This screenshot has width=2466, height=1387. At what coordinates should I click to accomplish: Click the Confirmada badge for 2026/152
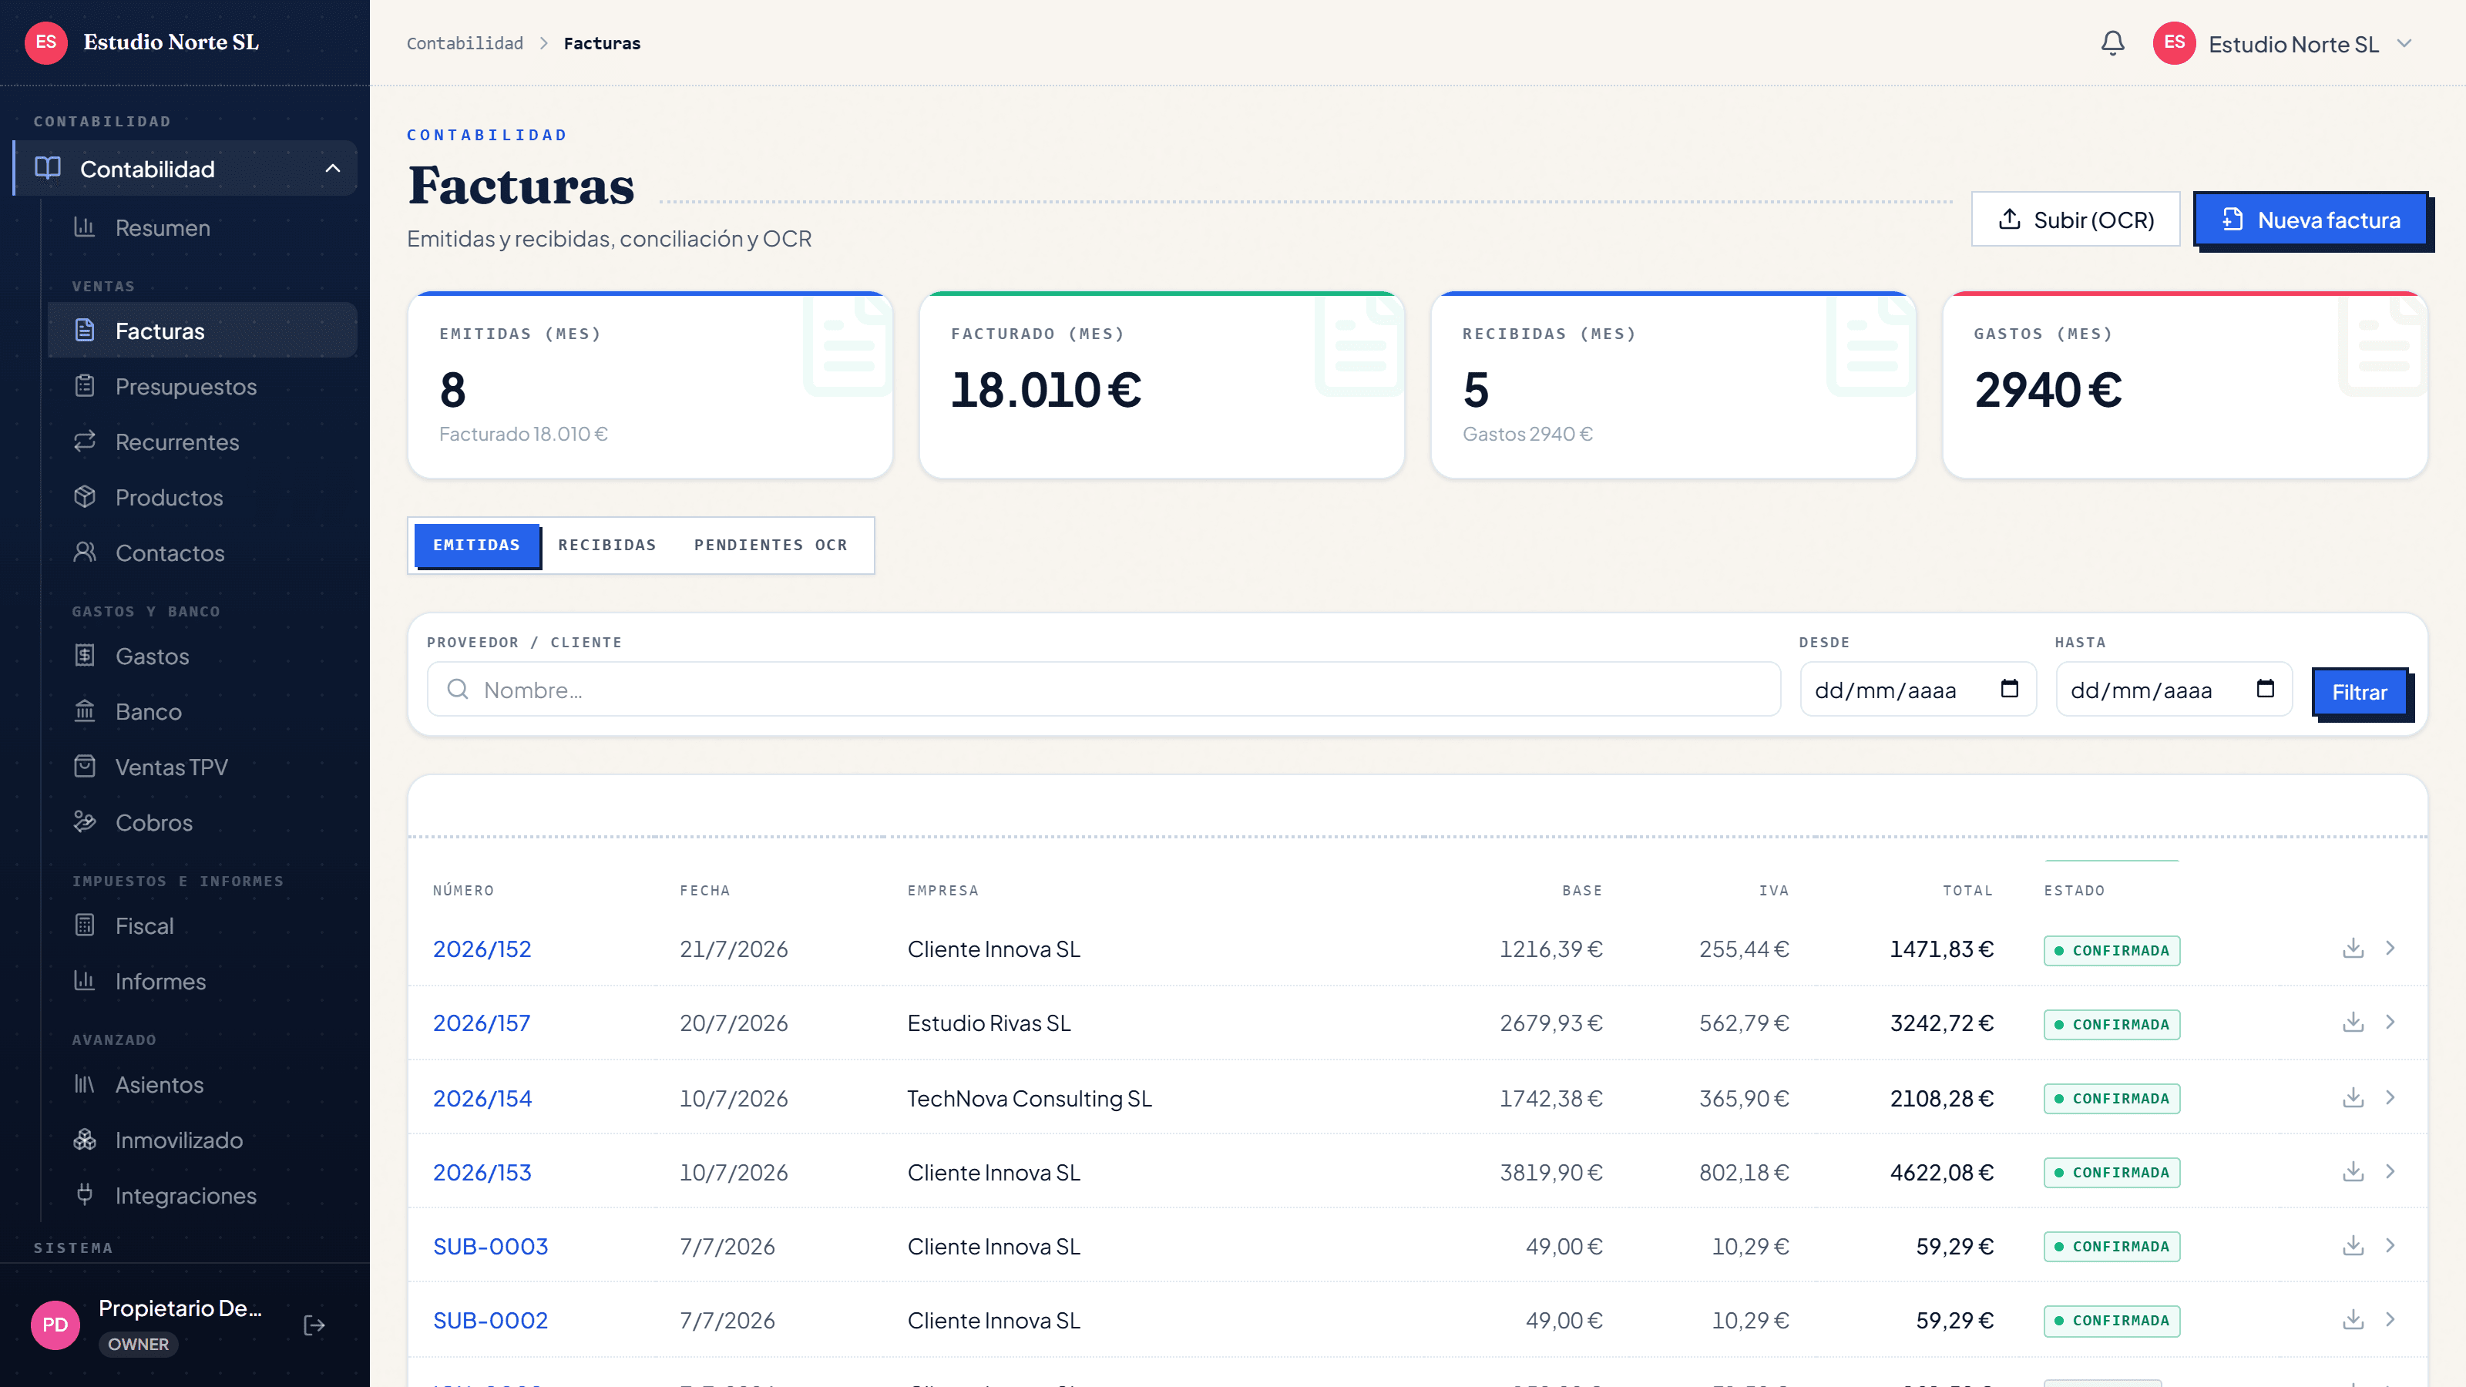pos(2111,951)
